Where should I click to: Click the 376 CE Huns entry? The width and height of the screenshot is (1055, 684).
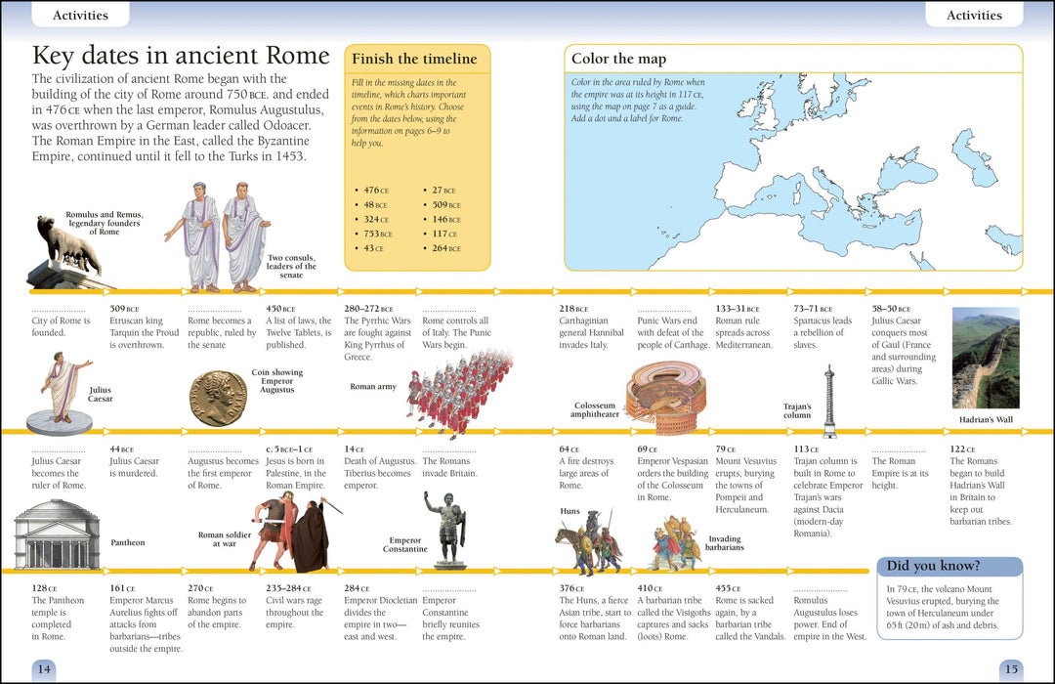pos(595,613)
